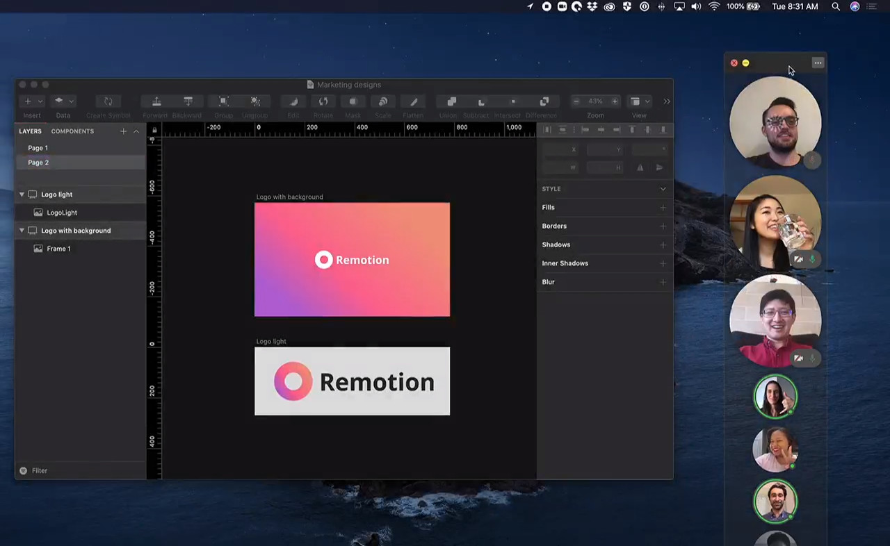The height and width of the screenshot is (546, 890).
Task: Open the Insert dropdown arrow
Action: 40,101
